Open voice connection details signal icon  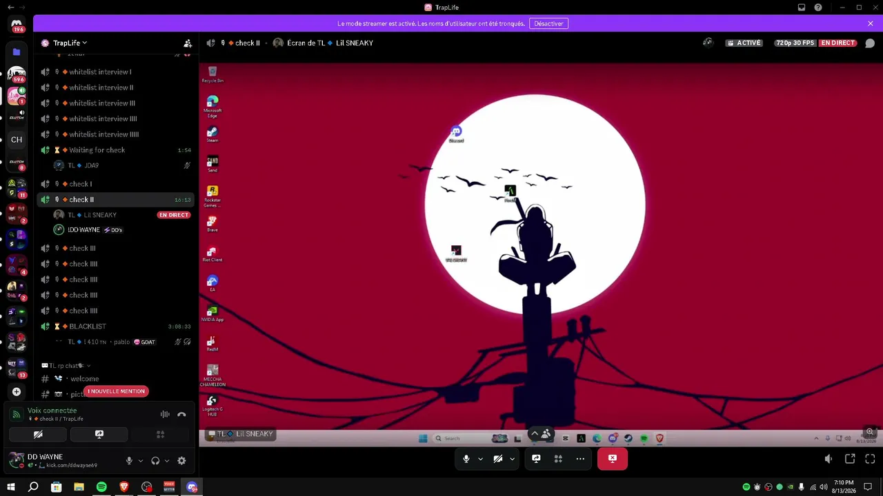(x=16, y=415)
